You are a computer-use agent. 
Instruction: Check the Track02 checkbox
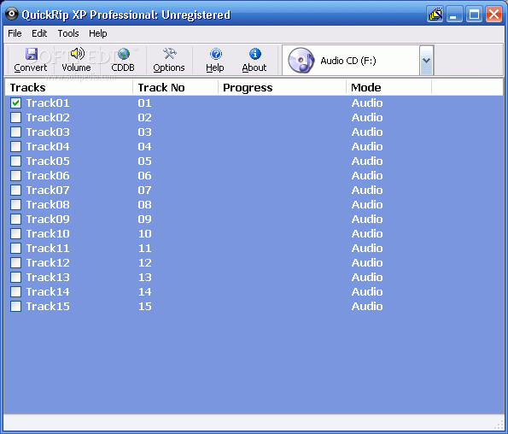tap(15, 117)
